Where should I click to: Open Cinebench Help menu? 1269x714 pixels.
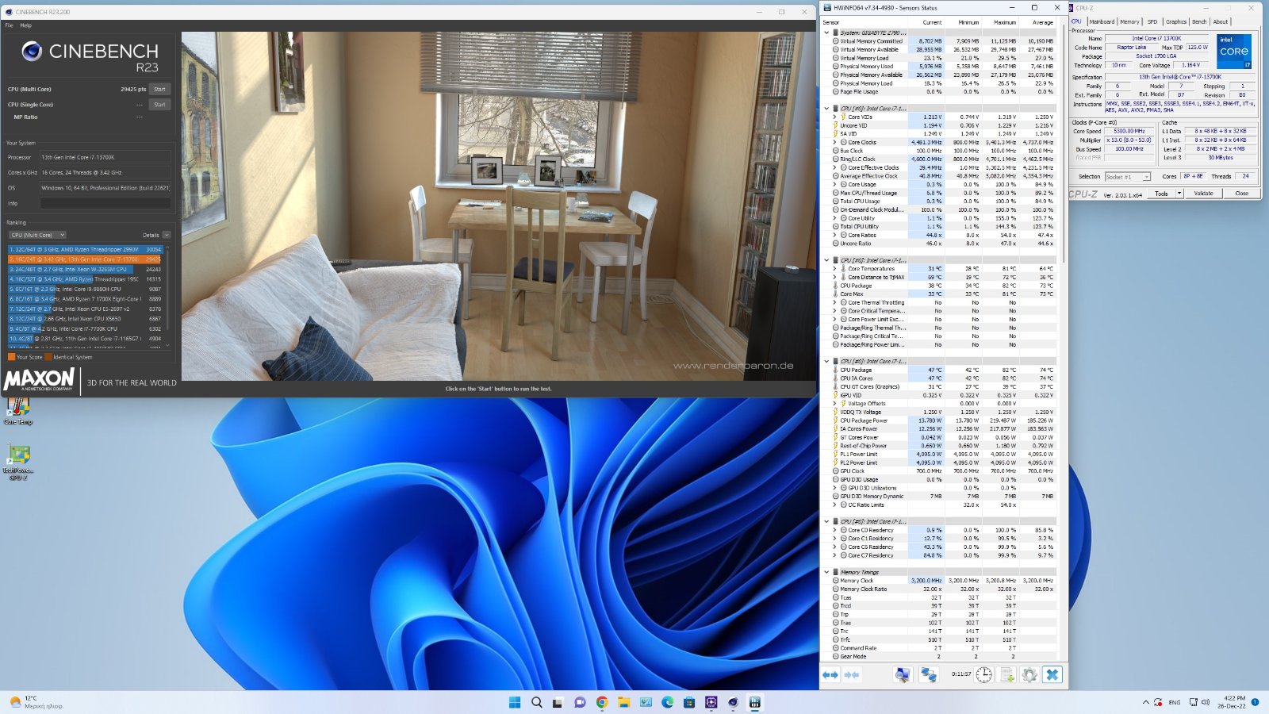click(26, 25)
